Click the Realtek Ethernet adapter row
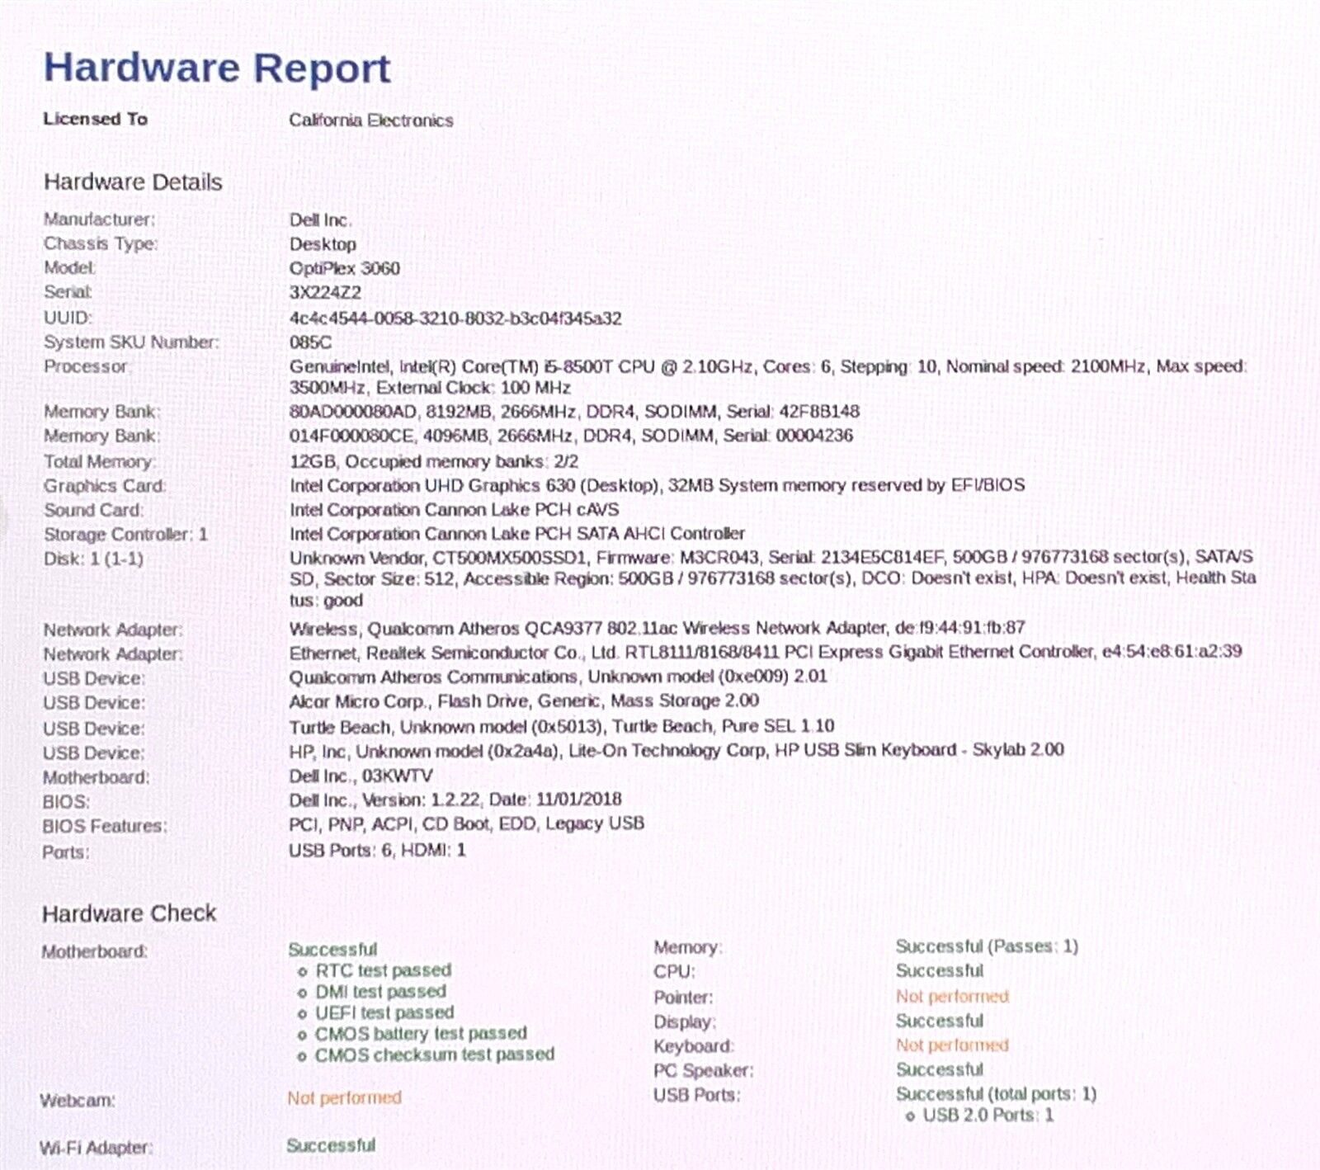Image resolution: width=1320 pixels, height=1170 pixels. (x=766, y=652)
